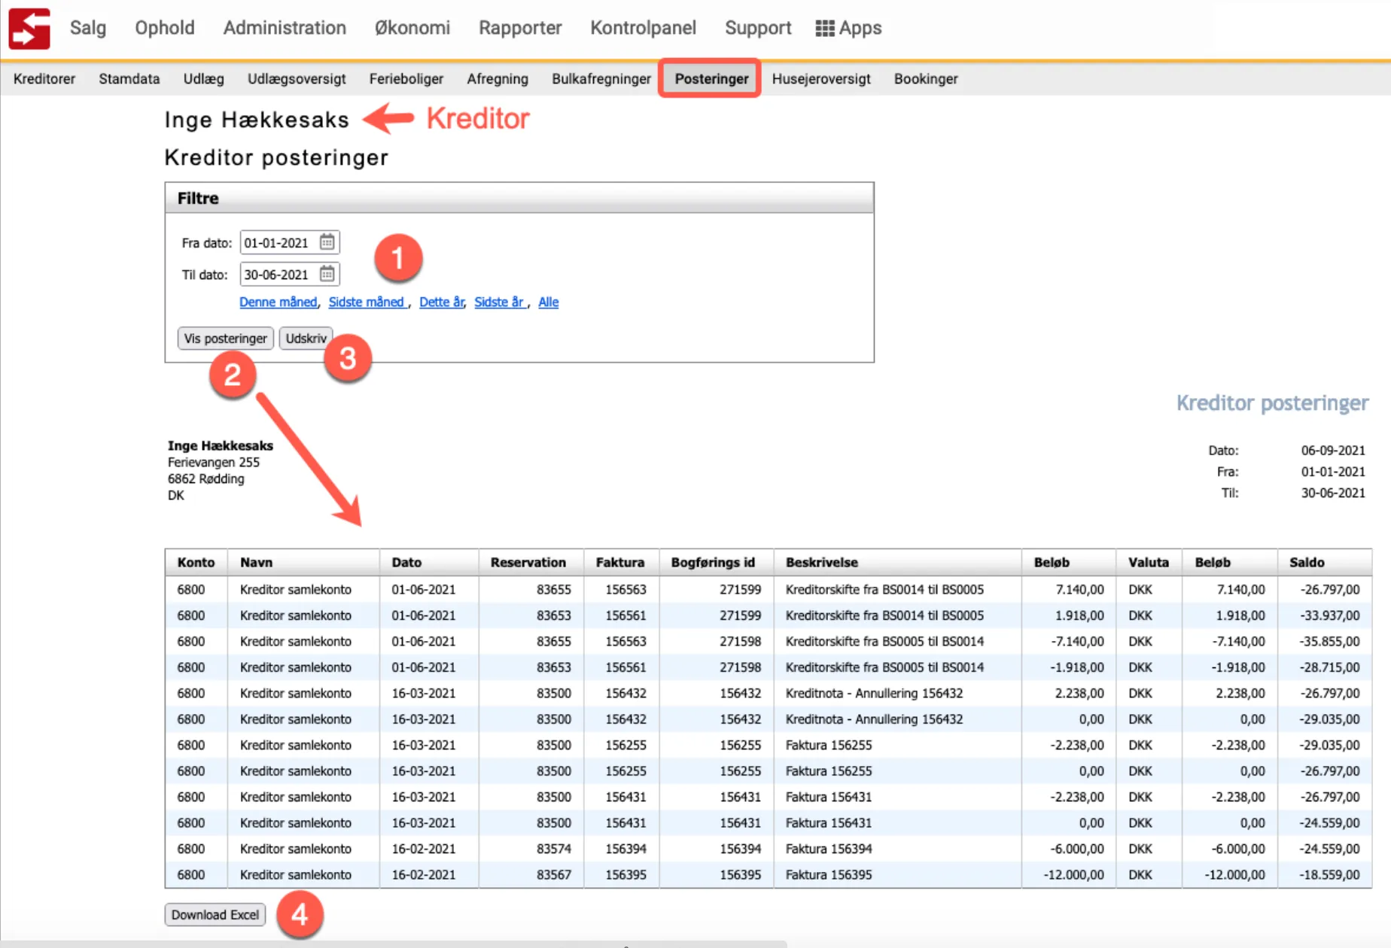
Task: Click the Dette år link
Action: pos(442,302)
